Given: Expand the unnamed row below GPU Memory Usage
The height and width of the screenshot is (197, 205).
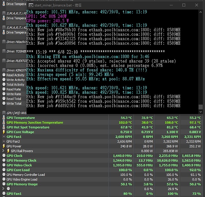Looking at the screenshot, I should point(3,189).
